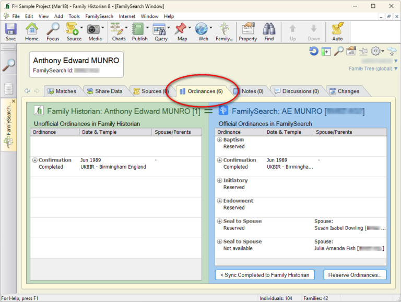Switch to the Matches tab
The width and height of the screenshot is (401, 302).
click(62, 91)
